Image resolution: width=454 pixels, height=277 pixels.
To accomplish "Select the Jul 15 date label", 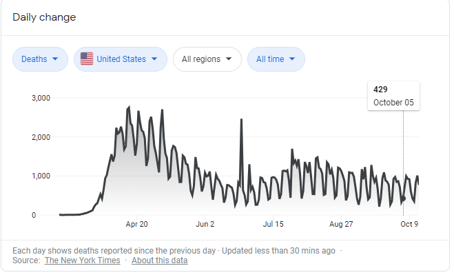I will pos(274,224).
